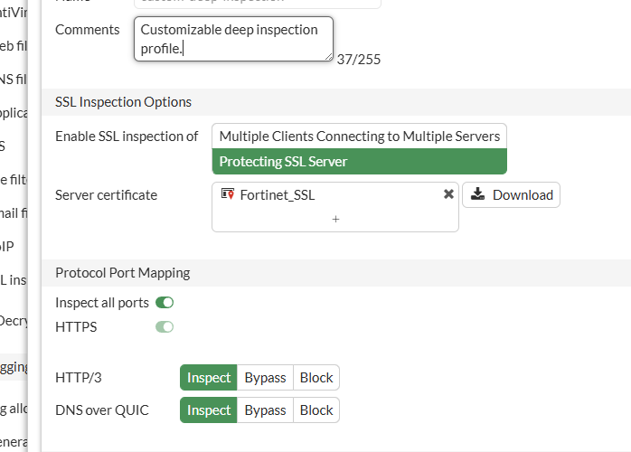631x452 pixels.
Task: Set DNS over QUIC to Inspect
Action: [x=209, y=410]
